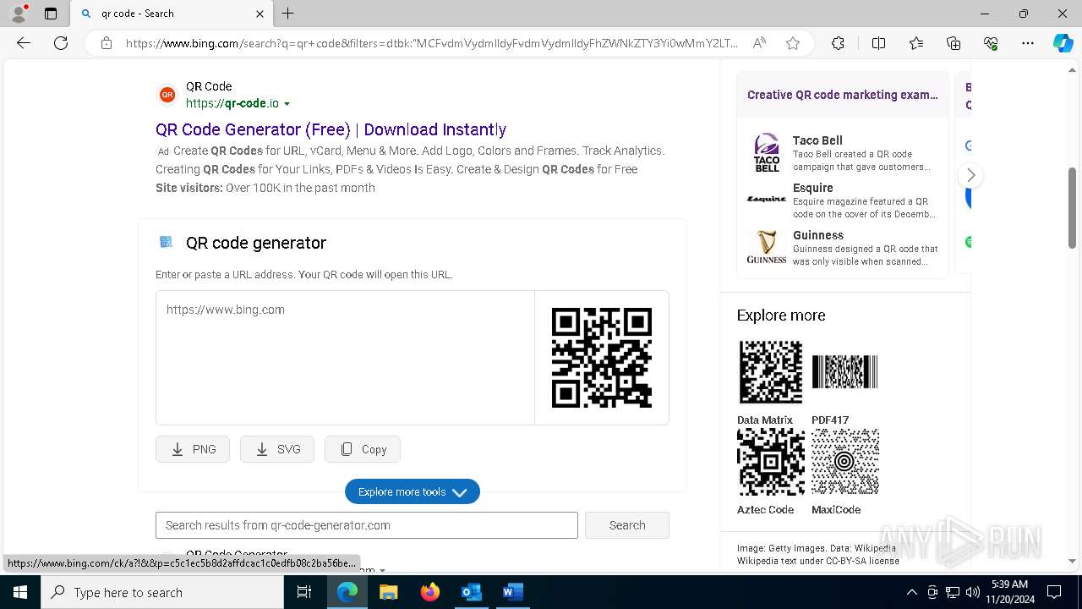The image size is (1082, 609).
Task: Click search results from qr-code-generator.com field
Action: click(x=367, y=525)
